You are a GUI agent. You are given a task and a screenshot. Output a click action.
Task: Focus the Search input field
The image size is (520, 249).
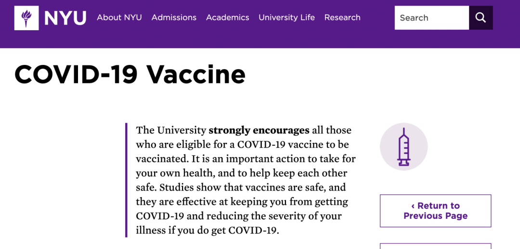[431, 18]
